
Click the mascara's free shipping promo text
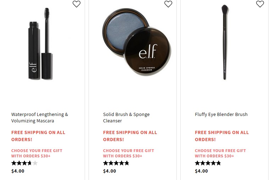(38, 136)
